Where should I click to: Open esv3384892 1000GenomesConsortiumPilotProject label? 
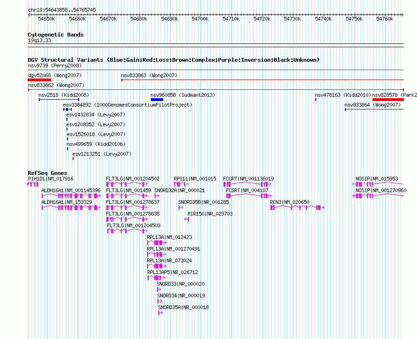[x=127, y=105]
